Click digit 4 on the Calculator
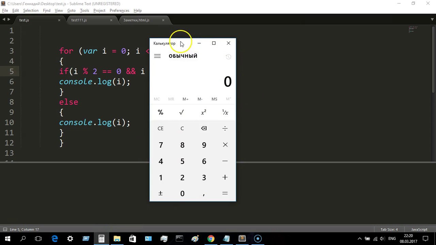This screenshot has width=436, height=245. coord(160,161)
